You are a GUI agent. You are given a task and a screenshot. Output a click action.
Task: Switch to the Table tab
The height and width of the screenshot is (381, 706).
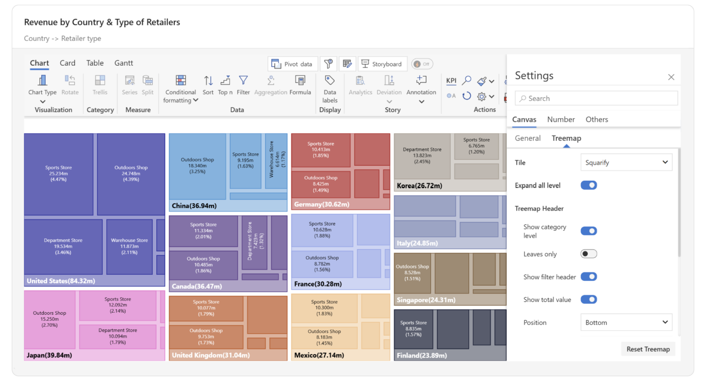pos(95,63)
